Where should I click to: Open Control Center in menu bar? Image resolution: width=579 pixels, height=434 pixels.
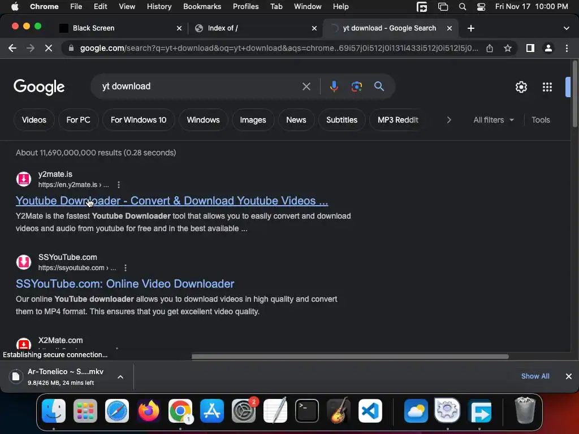[x=481, y=7]
